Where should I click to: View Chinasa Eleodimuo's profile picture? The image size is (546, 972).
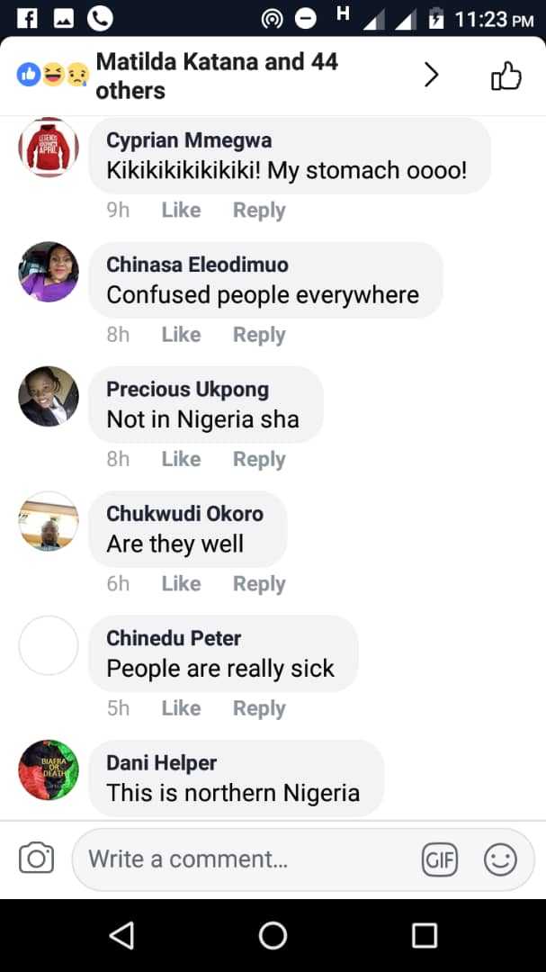click(49, 272)
